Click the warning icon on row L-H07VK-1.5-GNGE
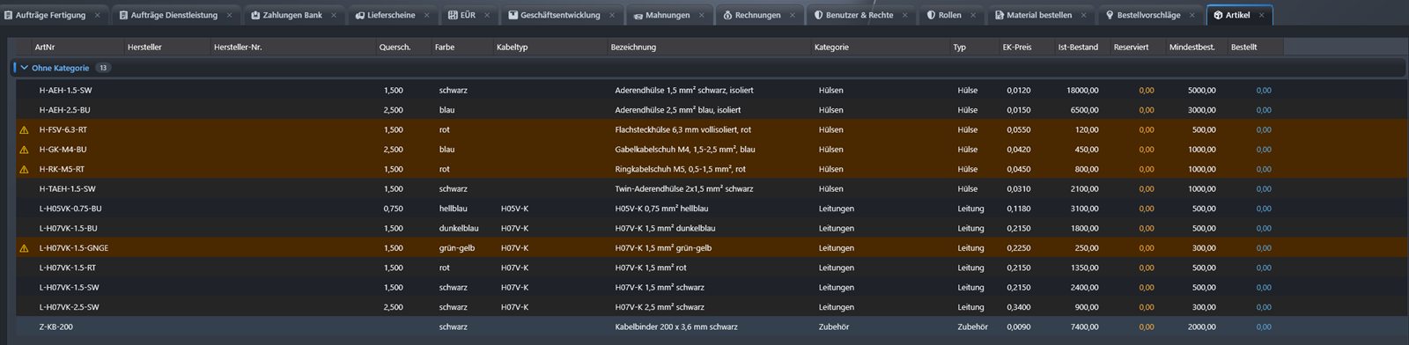 pyautogui.click(x=24, y=248)
